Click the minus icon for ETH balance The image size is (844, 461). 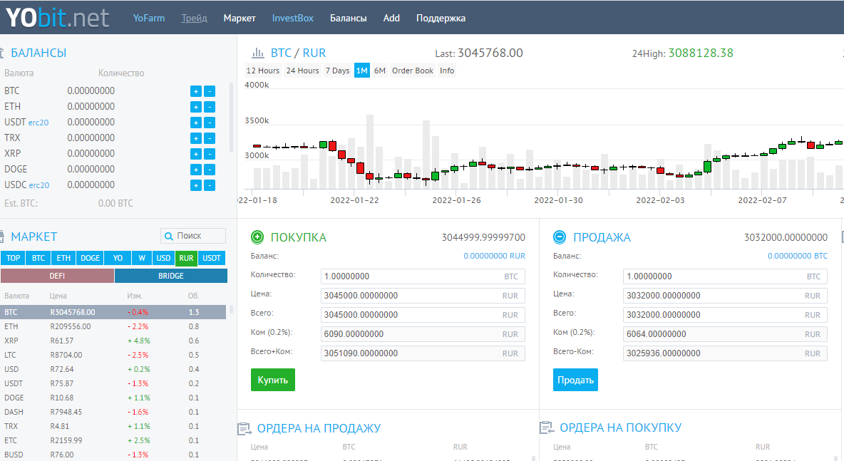[x=210, y=107]
